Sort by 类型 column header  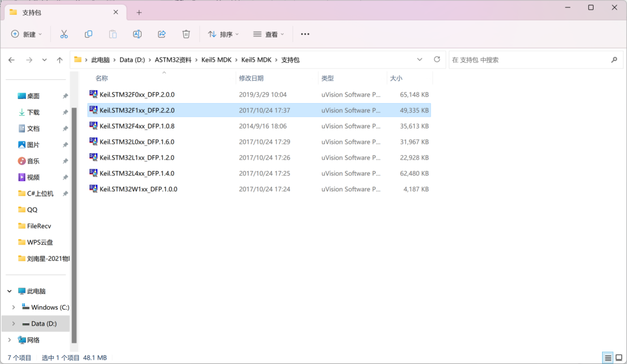click(327, 78)
